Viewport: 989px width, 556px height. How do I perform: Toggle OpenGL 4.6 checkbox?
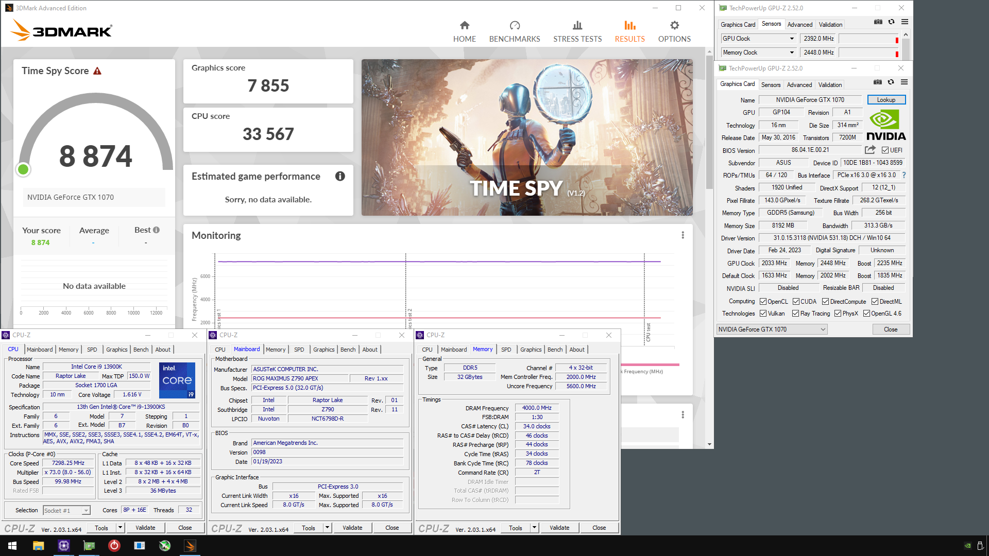pos(866,314)
